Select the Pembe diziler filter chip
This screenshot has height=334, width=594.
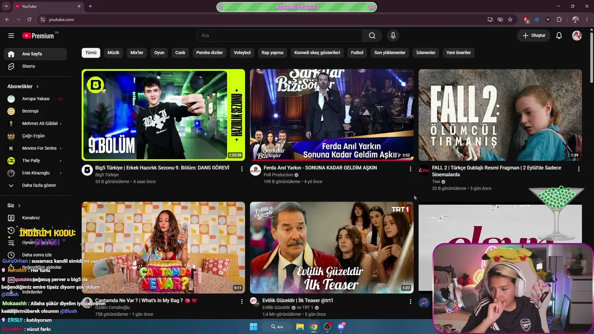210,53
